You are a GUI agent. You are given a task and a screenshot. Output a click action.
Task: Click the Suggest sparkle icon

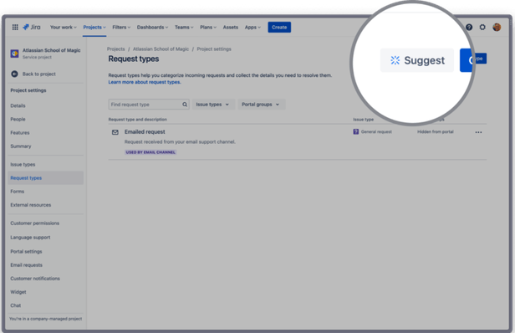pos(395,60)
